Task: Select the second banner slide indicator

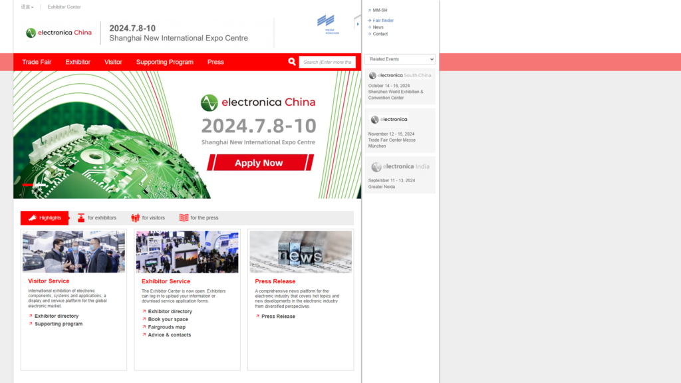Action: pyautogui.click(x=40, y=185)
